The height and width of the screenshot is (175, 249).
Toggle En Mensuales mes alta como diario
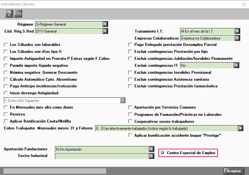click(x=6, y=107)
